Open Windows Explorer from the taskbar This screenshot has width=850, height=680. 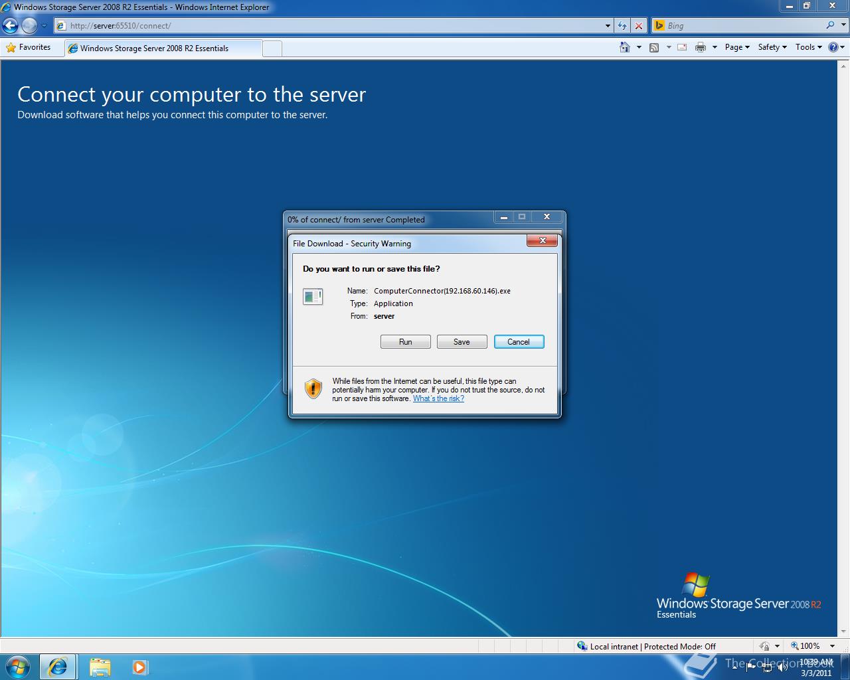click(100, 667)
